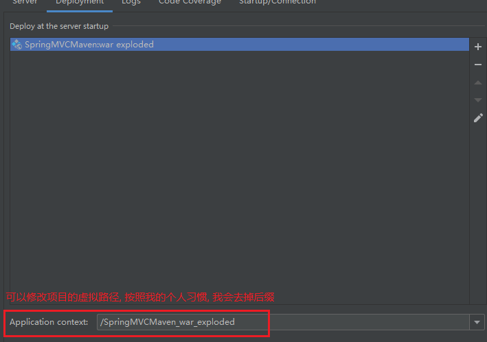Viewport: 487px width, 342px height.
Task: Edit artifact with the pencil icon
Action: pos(478,117)
